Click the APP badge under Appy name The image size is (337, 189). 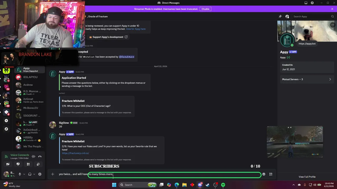pos(293,52)
